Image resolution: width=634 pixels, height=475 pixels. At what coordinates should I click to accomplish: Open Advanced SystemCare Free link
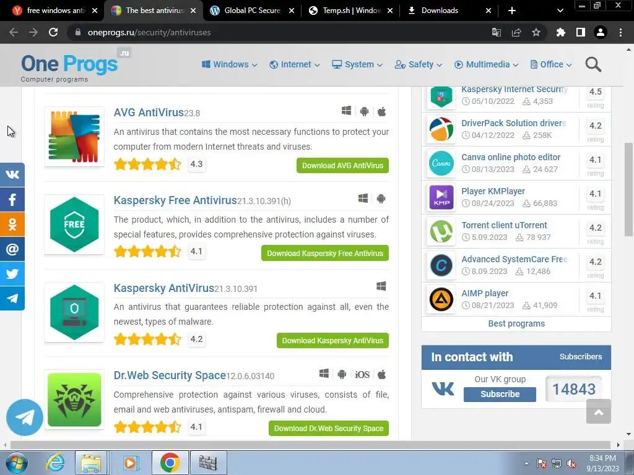coord(515,259)
